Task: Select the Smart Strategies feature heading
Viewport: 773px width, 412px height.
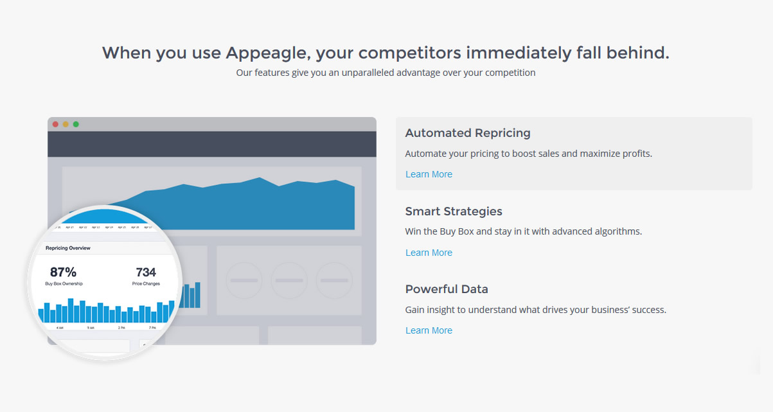Action: (x=454, y=211)
